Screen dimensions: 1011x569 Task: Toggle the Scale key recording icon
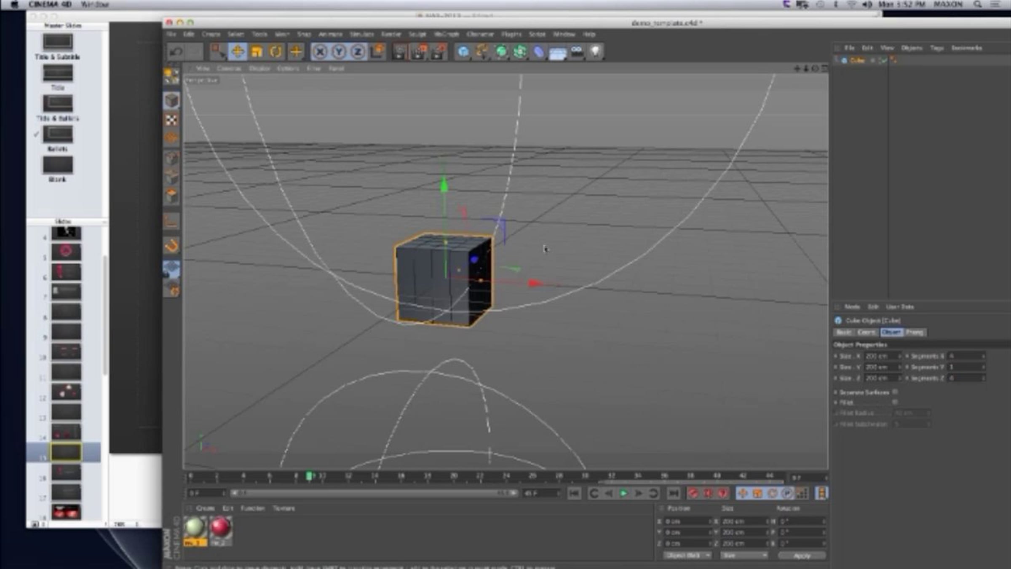(757, 493)
